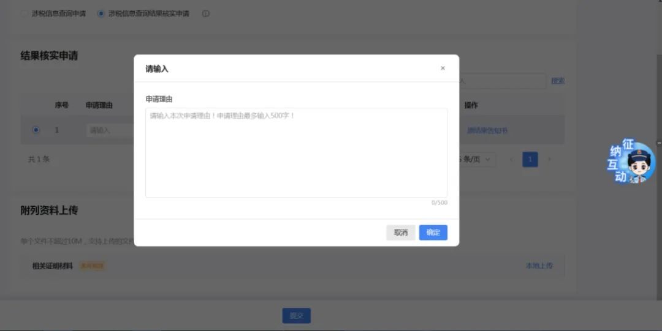Click the 0/500 character counter
662x331 pixels.
point(439,203)
